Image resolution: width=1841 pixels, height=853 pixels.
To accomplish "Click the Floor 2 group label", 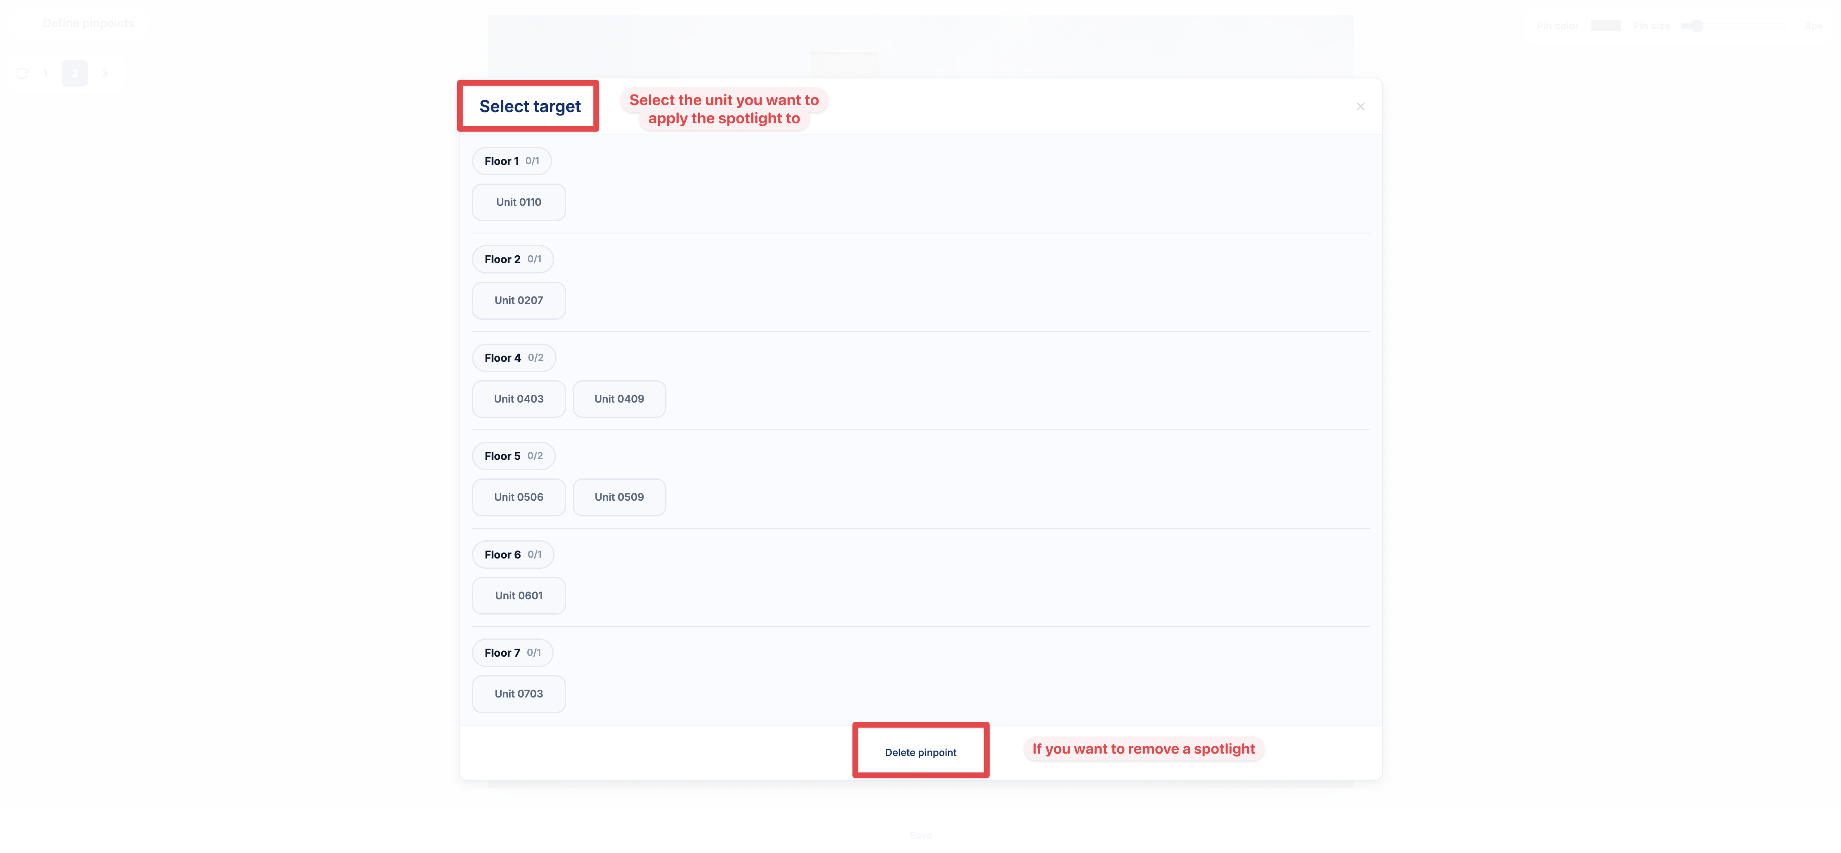I will coord(512,259).
